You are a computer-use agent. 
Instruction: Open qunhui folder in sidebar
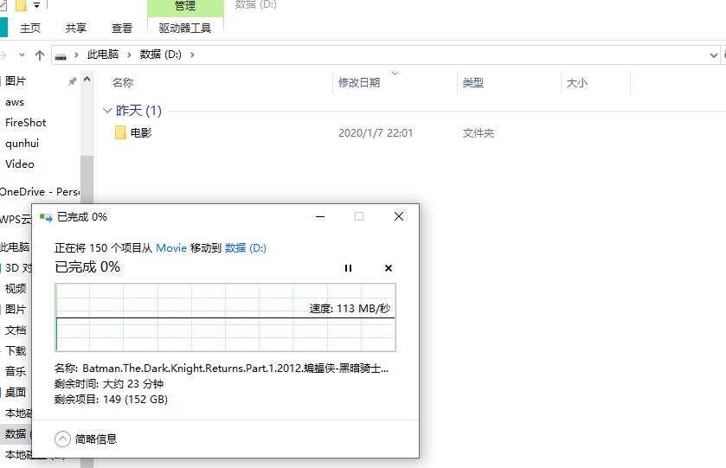click(22, 144)
